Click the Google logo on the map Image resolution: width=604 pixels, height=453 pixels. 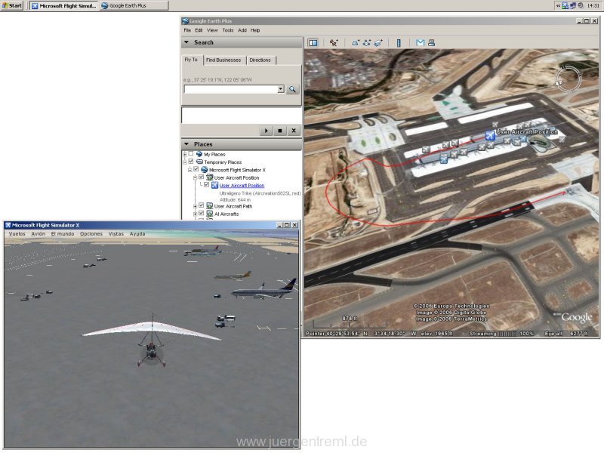click(576, 317)
